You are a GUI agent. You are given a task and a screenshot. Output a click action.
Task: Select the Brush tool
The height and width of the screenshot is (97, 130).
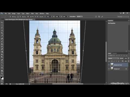(2, 41)
